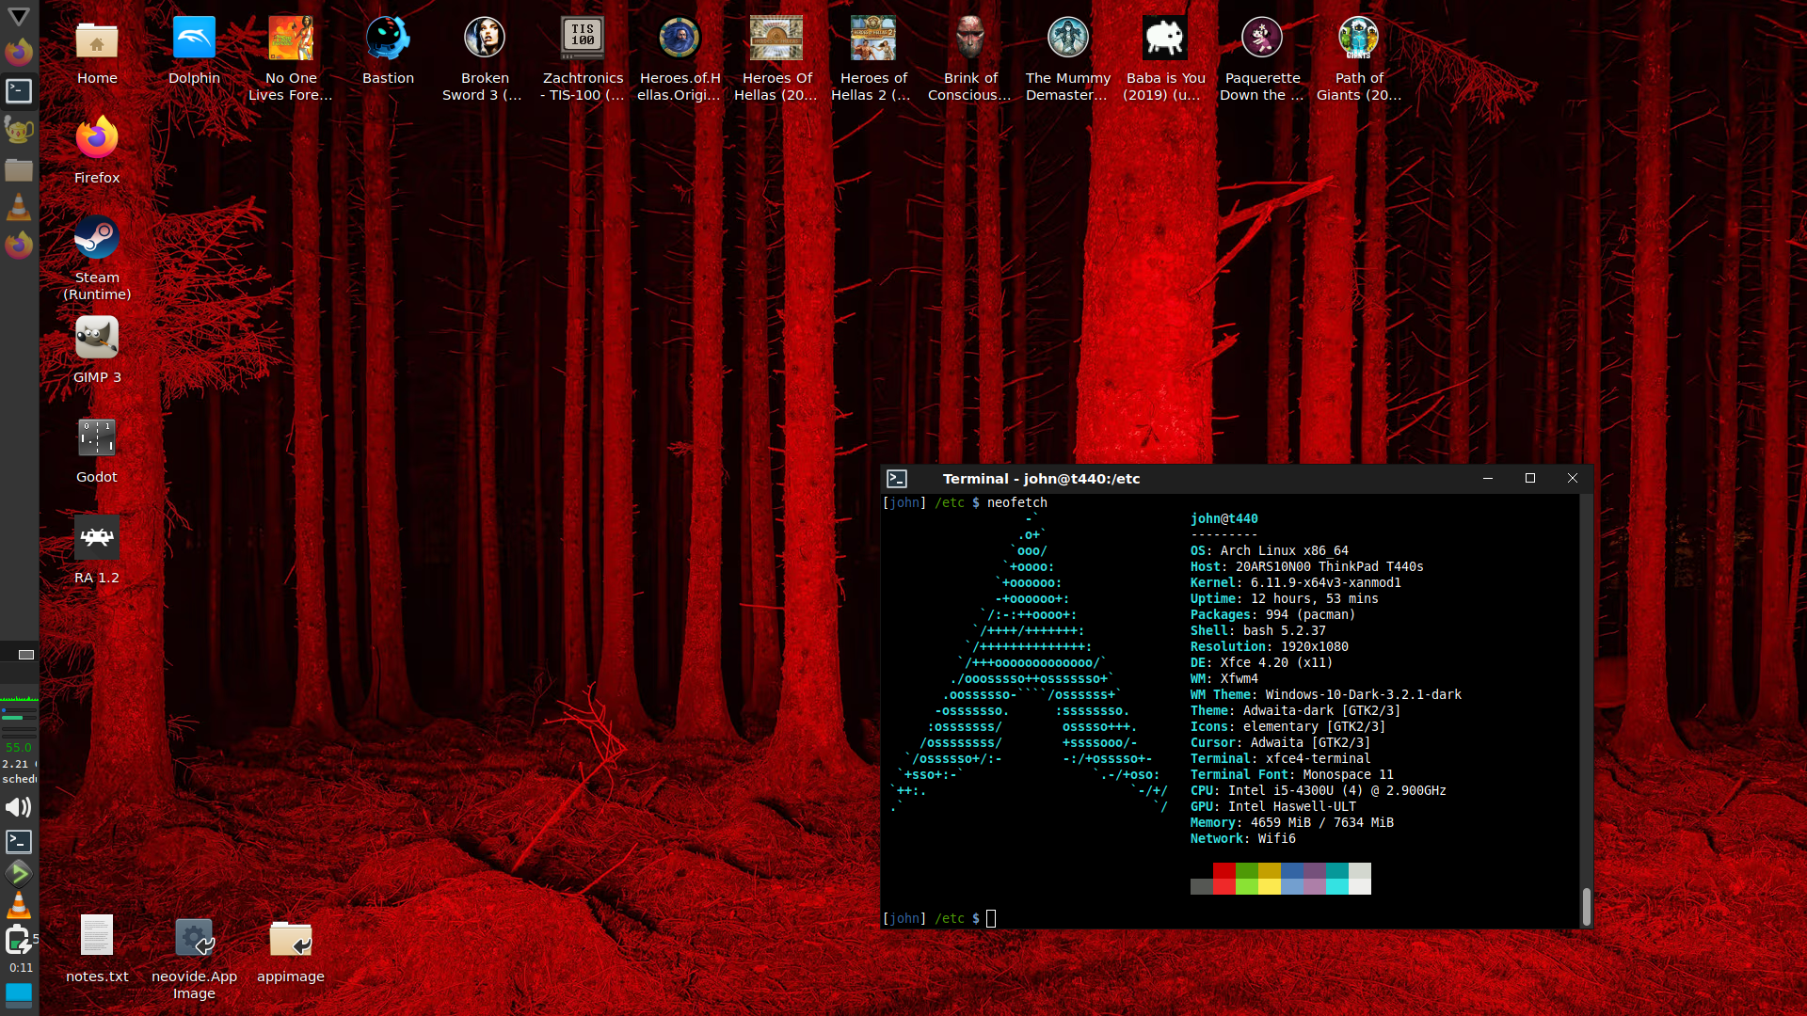Click the blue panel button below 0:11
The image size is (1807, 1016).
coord(19,993)
